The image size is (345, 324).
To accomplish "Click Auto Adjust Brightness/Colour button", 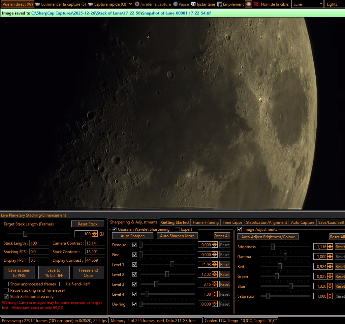I will tap(268, 237).
